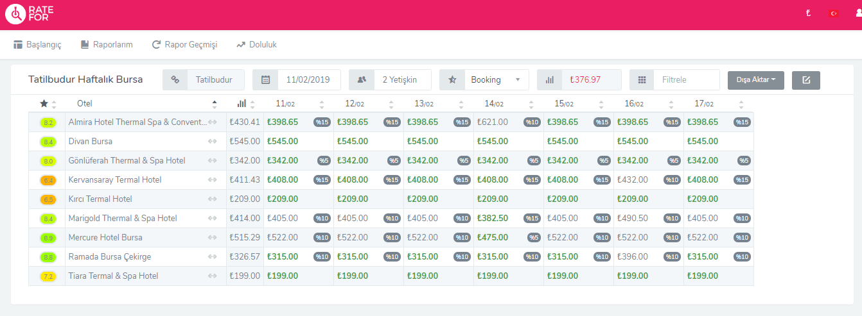Open the Booking rating source dropdown
862x316 pixels.
pos(495,80)
